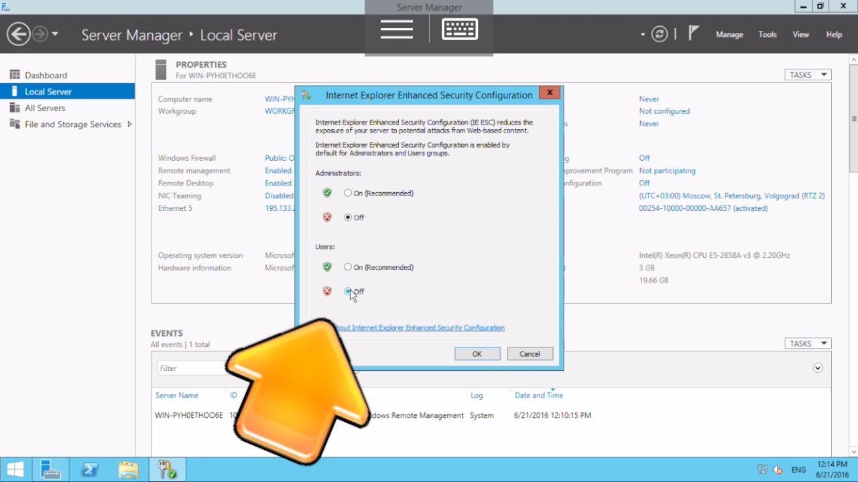
Task: Click the Intel Xeon CPU processor text
Action: [x=715, y=255]
